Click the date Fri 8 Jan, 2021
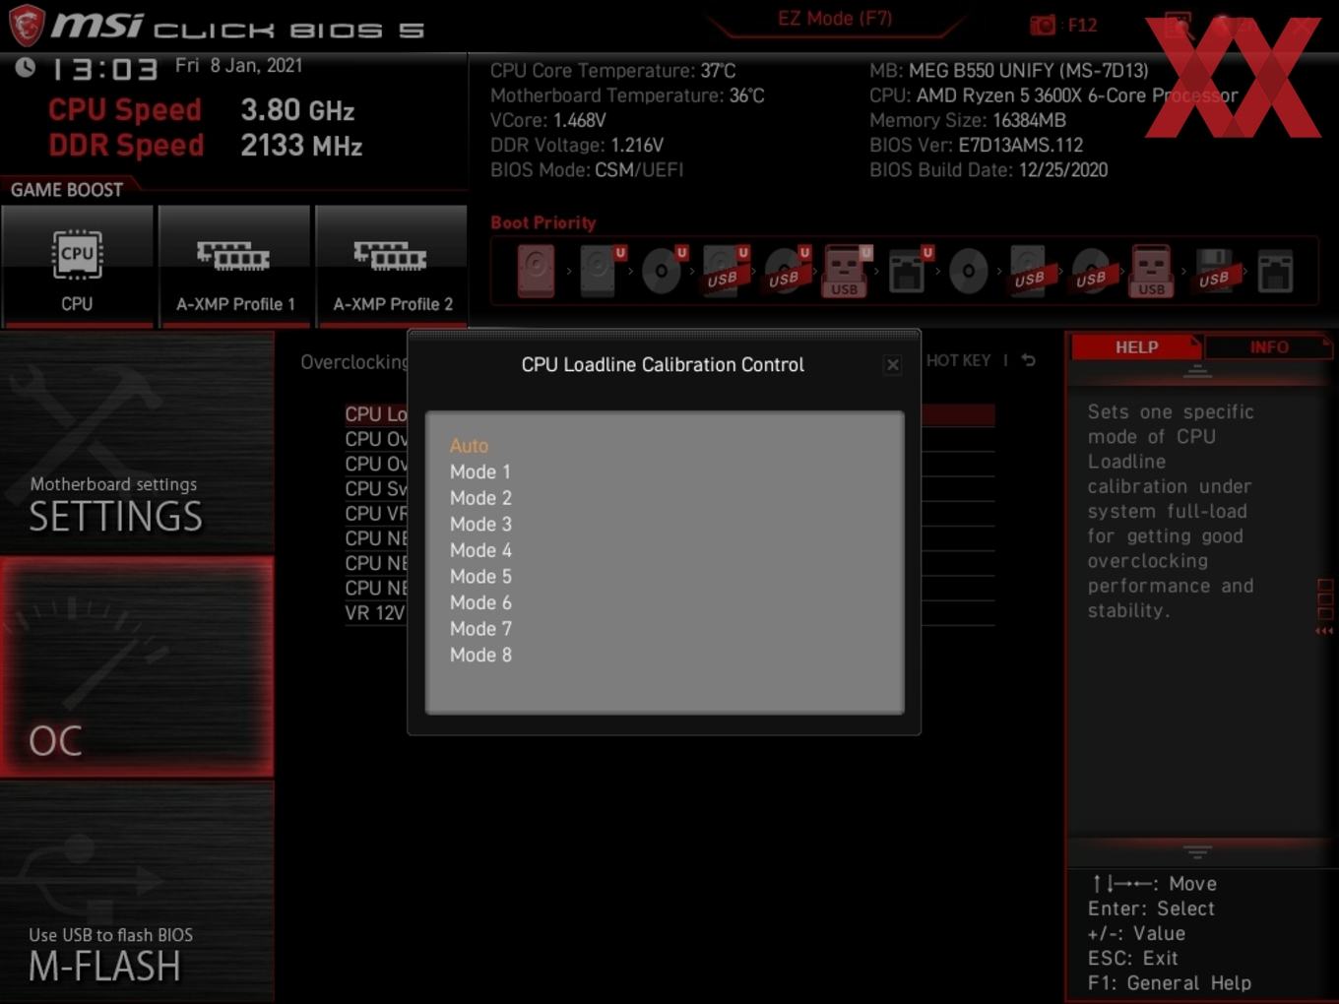Image resolution: width=1339 pixels, height=1004 pixels. pyautogui.click(x=238, y=66)
